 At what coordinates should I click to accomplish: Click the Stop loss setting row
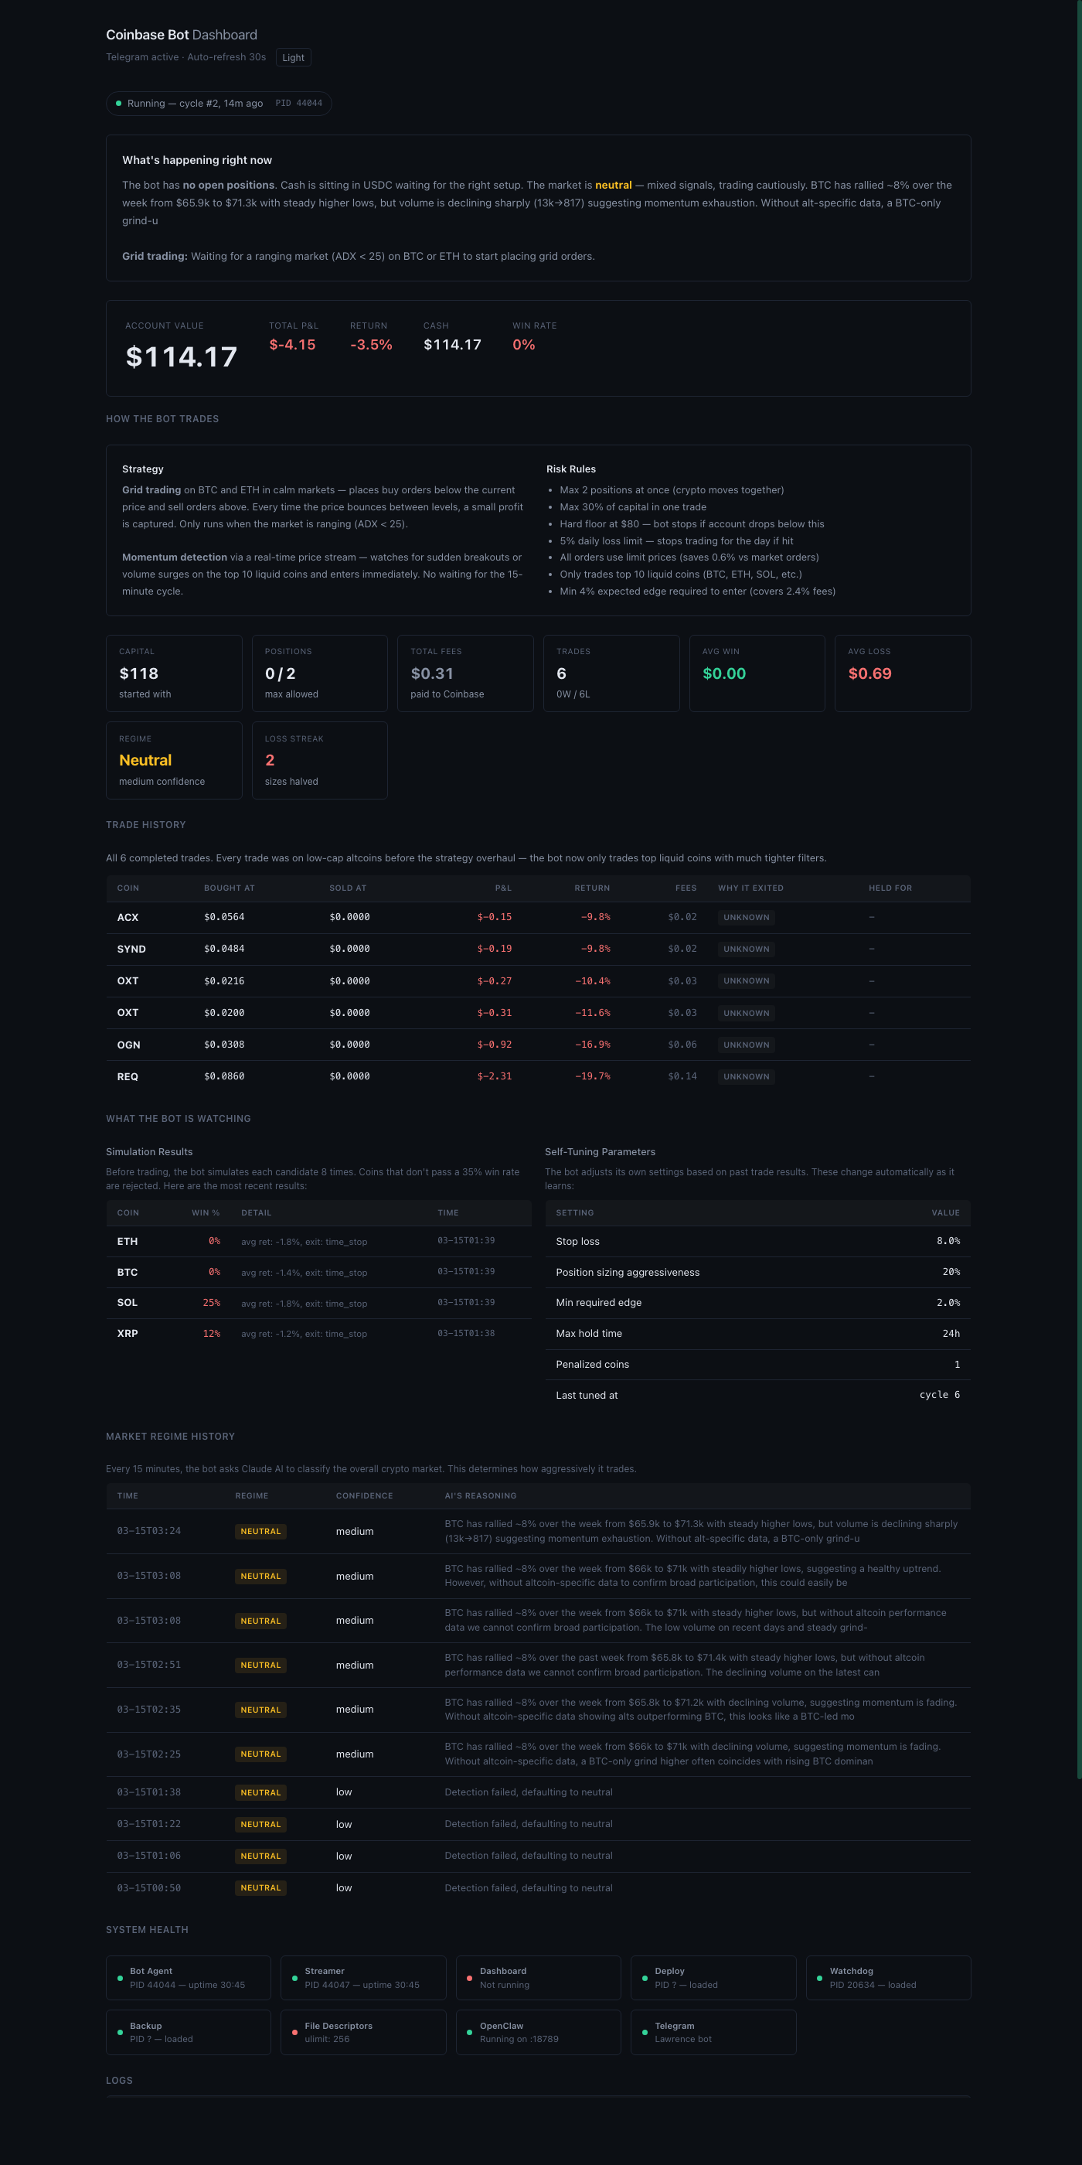(757, 1241)
